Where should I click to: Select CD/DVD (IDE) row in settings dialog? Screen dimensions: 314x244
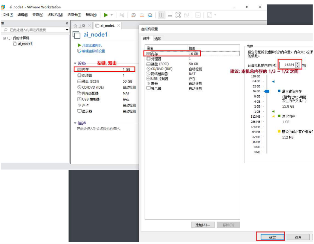point(193,69)
